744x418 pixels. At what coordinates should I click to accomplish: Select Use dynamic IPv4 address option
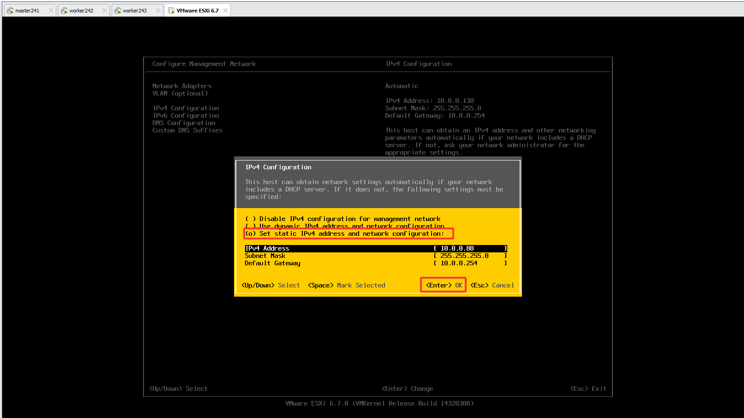[x=344, y=226]
